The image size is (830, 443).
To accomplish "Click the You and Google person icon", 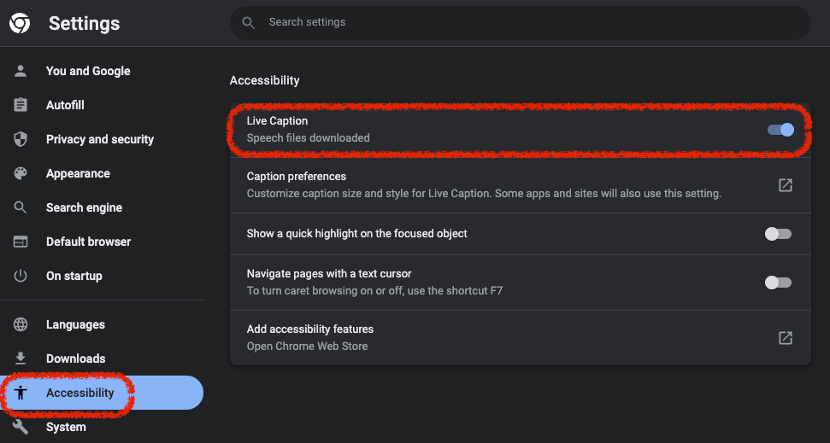I will click(21, 71).
